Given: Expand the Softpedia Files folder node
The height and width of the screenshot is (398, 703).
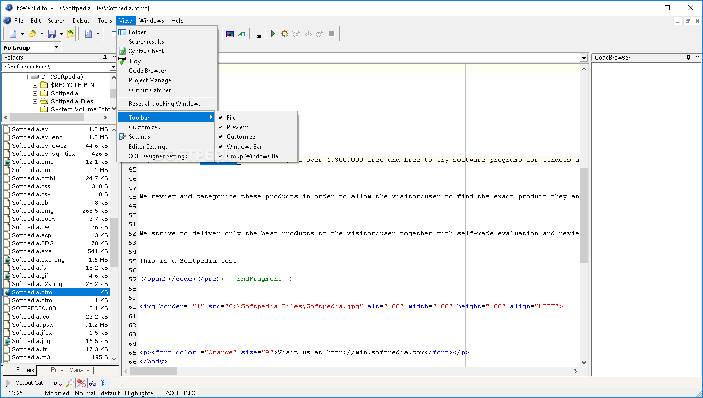Looking at the screenshot, I should (35, 101).
